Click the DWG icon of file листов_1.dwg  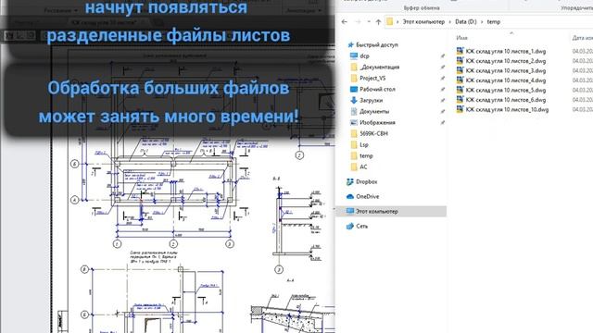[460, 51]
